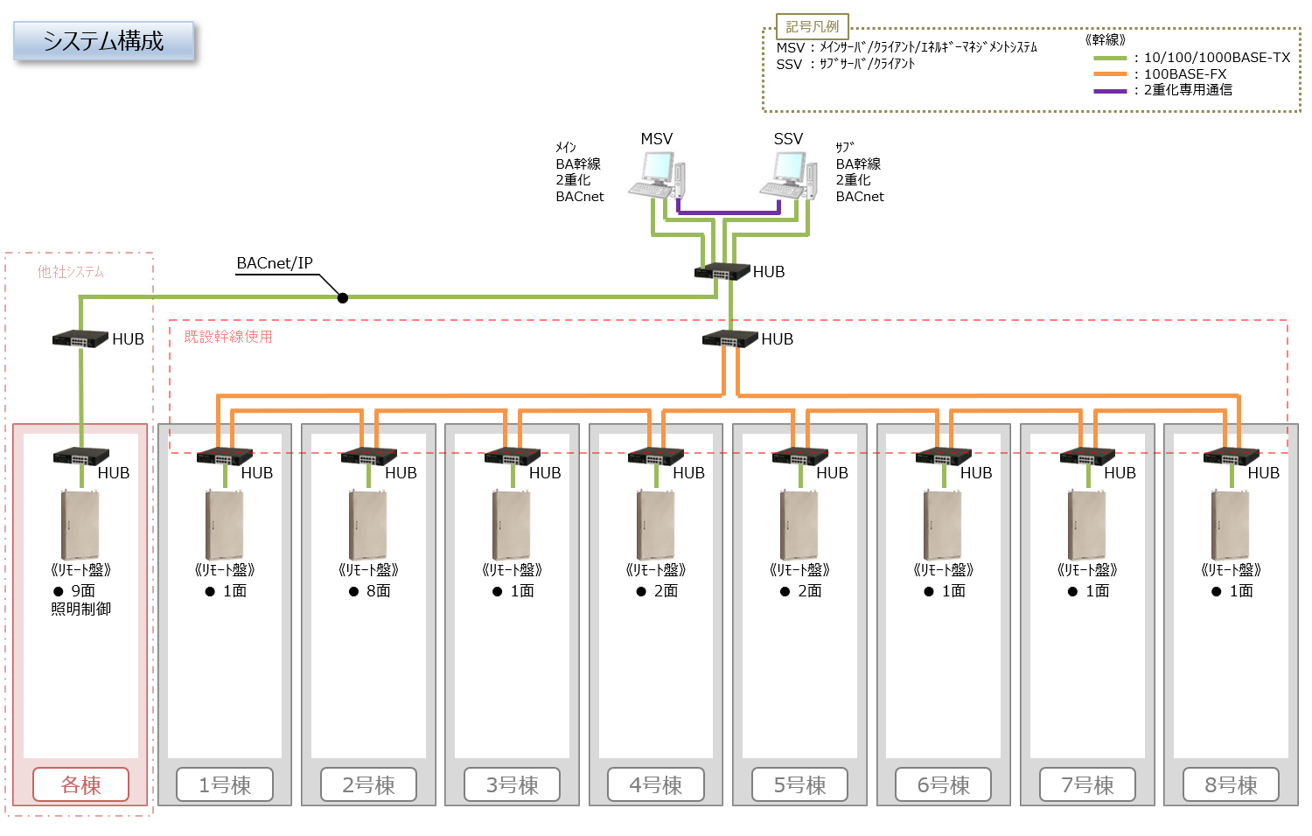Select the HUB icon in 7号棟
The image size is (1312, 836).
(1087, 456)
